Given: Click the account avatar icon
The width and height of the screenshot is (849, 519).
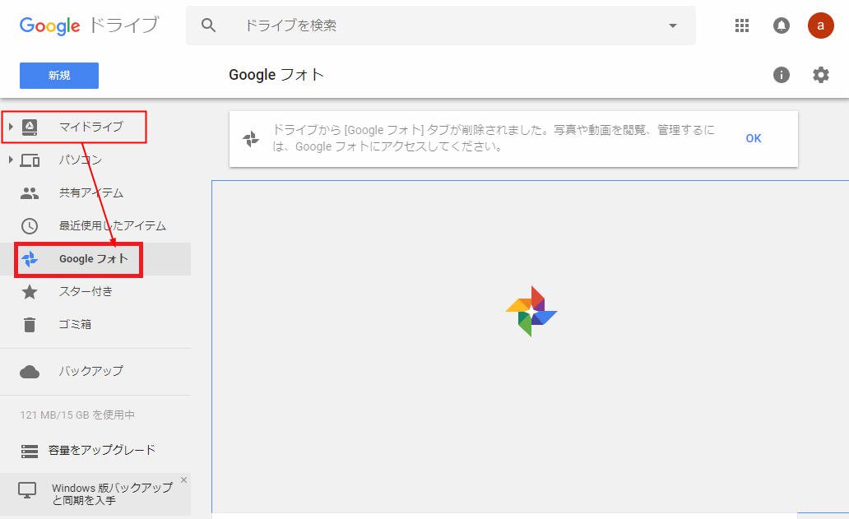Looking at the screenshot, I should click(821, 25).
